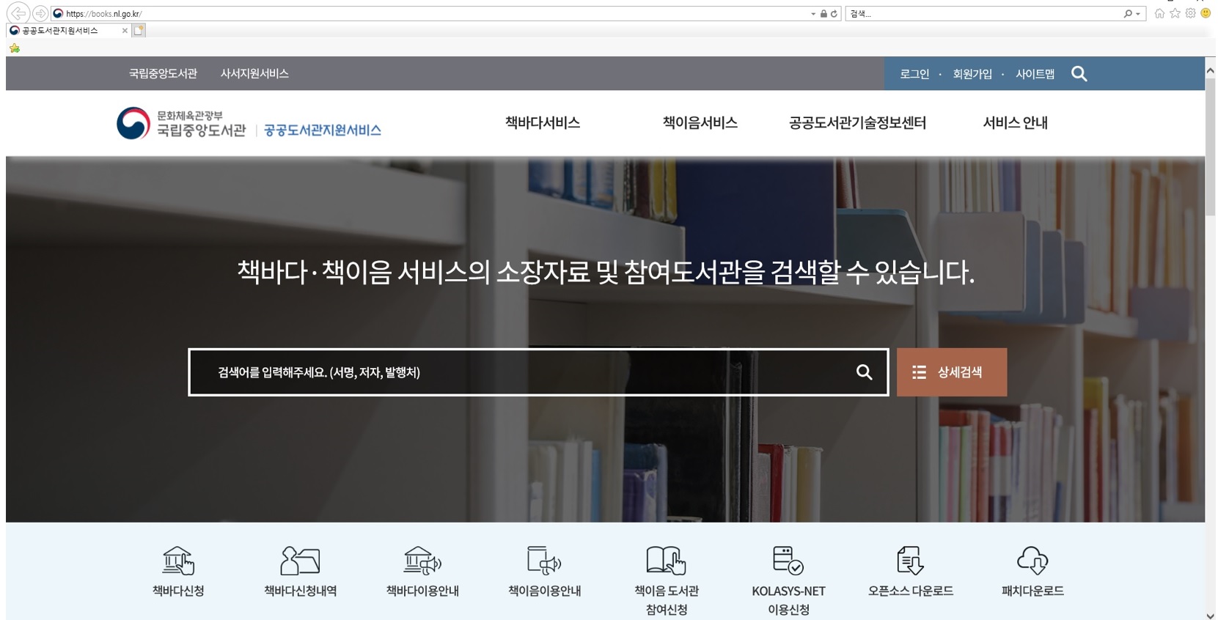Expand the browser search provider dropdown
Screen dimensions: 1218x620
tap(1138, 14)
